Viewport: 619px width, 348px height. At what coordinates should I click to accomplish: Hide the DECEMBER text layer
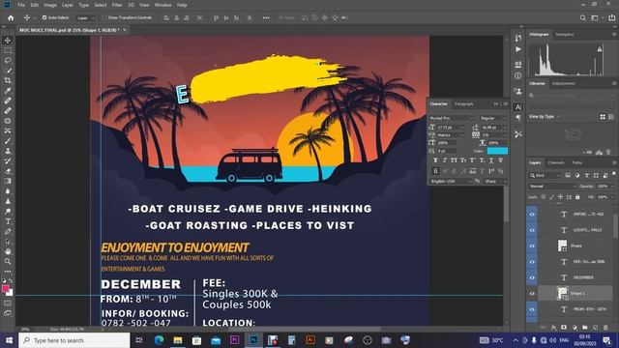532,277
